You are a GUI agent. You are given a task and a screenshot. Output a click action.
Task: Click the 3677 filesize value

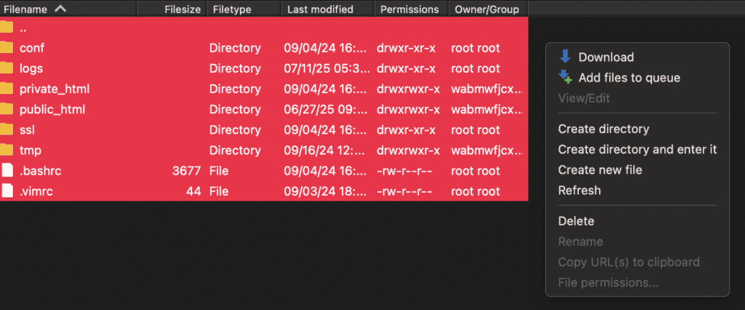[x=186, y=171]
